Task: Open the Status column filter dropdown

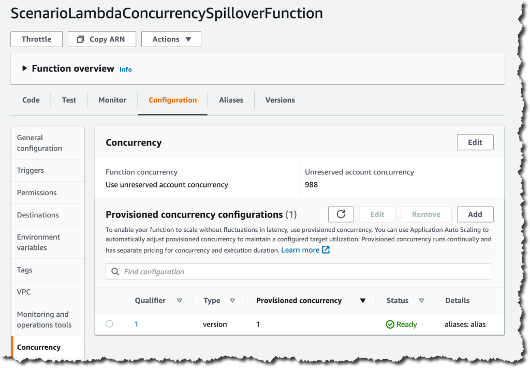Action: [x=421, y=300]
